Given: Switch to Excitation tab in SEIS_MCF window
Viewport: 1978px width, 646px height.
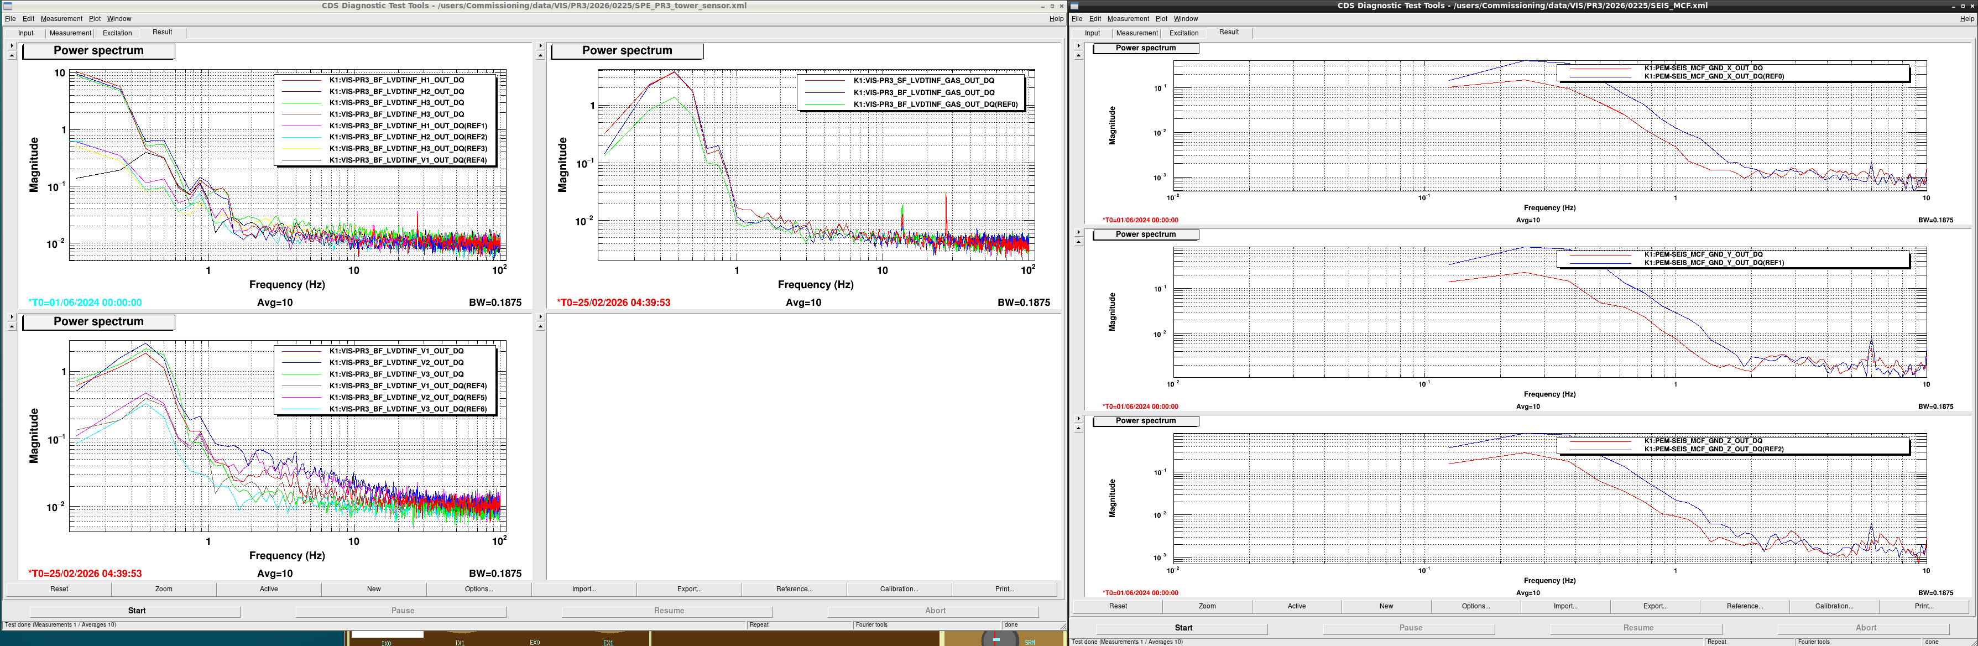Looking at the screenshot, I should tap(1183, 33).
